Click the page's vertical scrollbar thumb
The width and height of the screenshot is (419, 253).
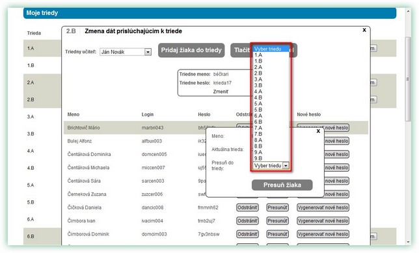pyautogui.click(x=408, y=79)
